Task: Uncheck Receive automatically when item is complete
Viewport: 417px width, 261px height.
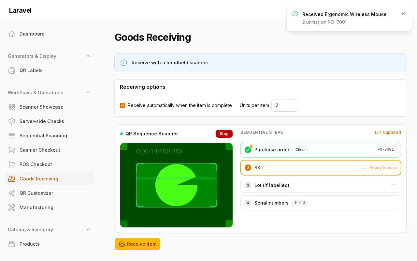Action: tap(122, 105)
